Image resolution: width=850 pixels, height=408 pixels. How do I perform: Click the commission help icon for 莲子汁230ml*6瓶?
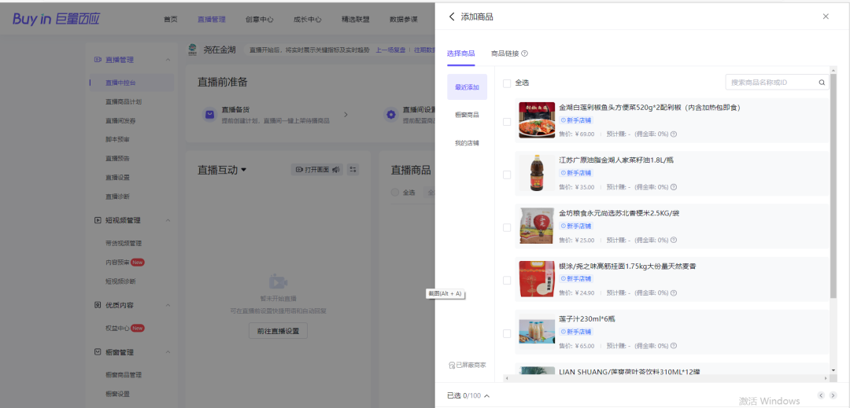point(674,346)
